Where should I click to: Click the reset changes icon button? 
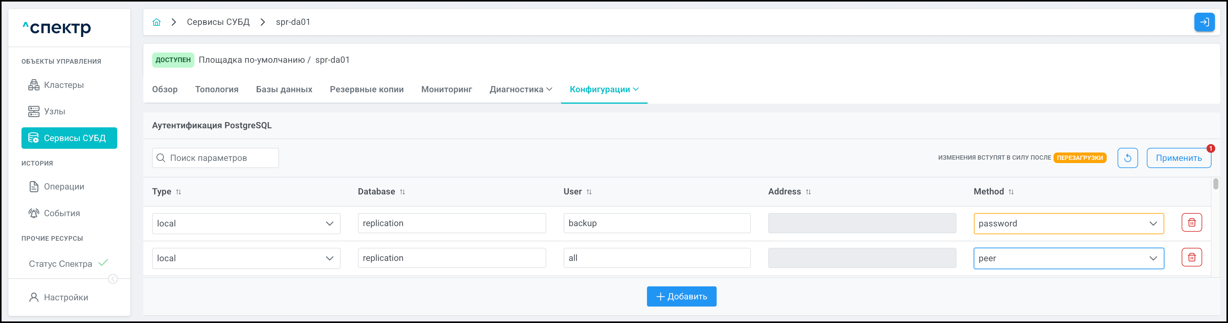click(x=1127, y=158)
